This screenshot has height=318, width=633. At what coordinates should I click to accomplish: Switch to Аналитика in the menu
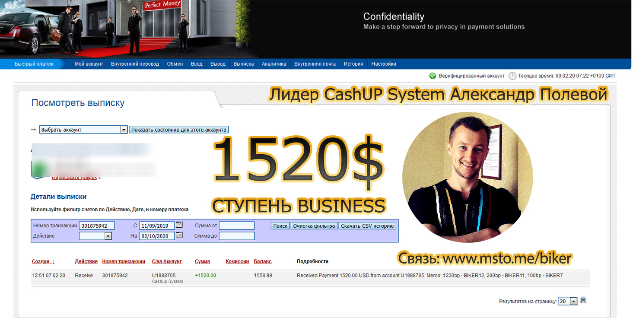[x=274, y=64]
